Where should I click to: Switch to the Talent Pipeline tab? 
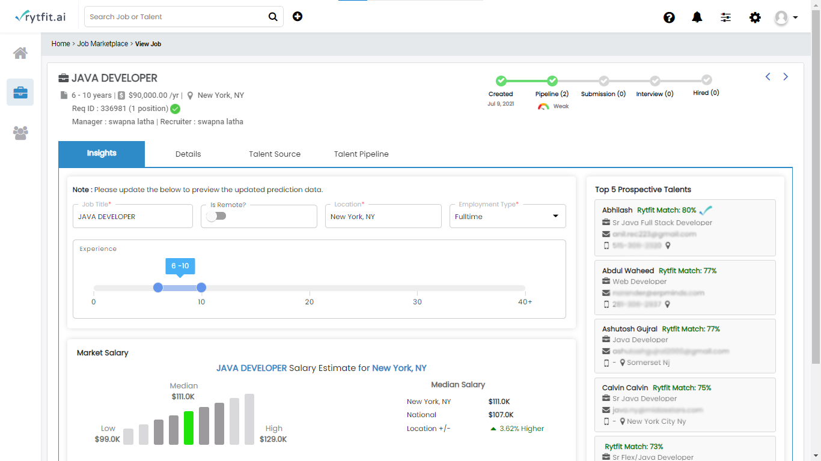(x=361, y=154)
